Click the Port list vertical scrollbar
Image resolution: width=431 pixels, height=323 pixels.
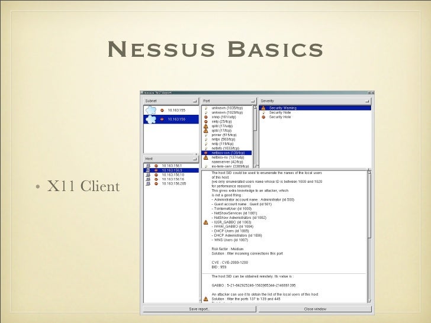[255, 137]
